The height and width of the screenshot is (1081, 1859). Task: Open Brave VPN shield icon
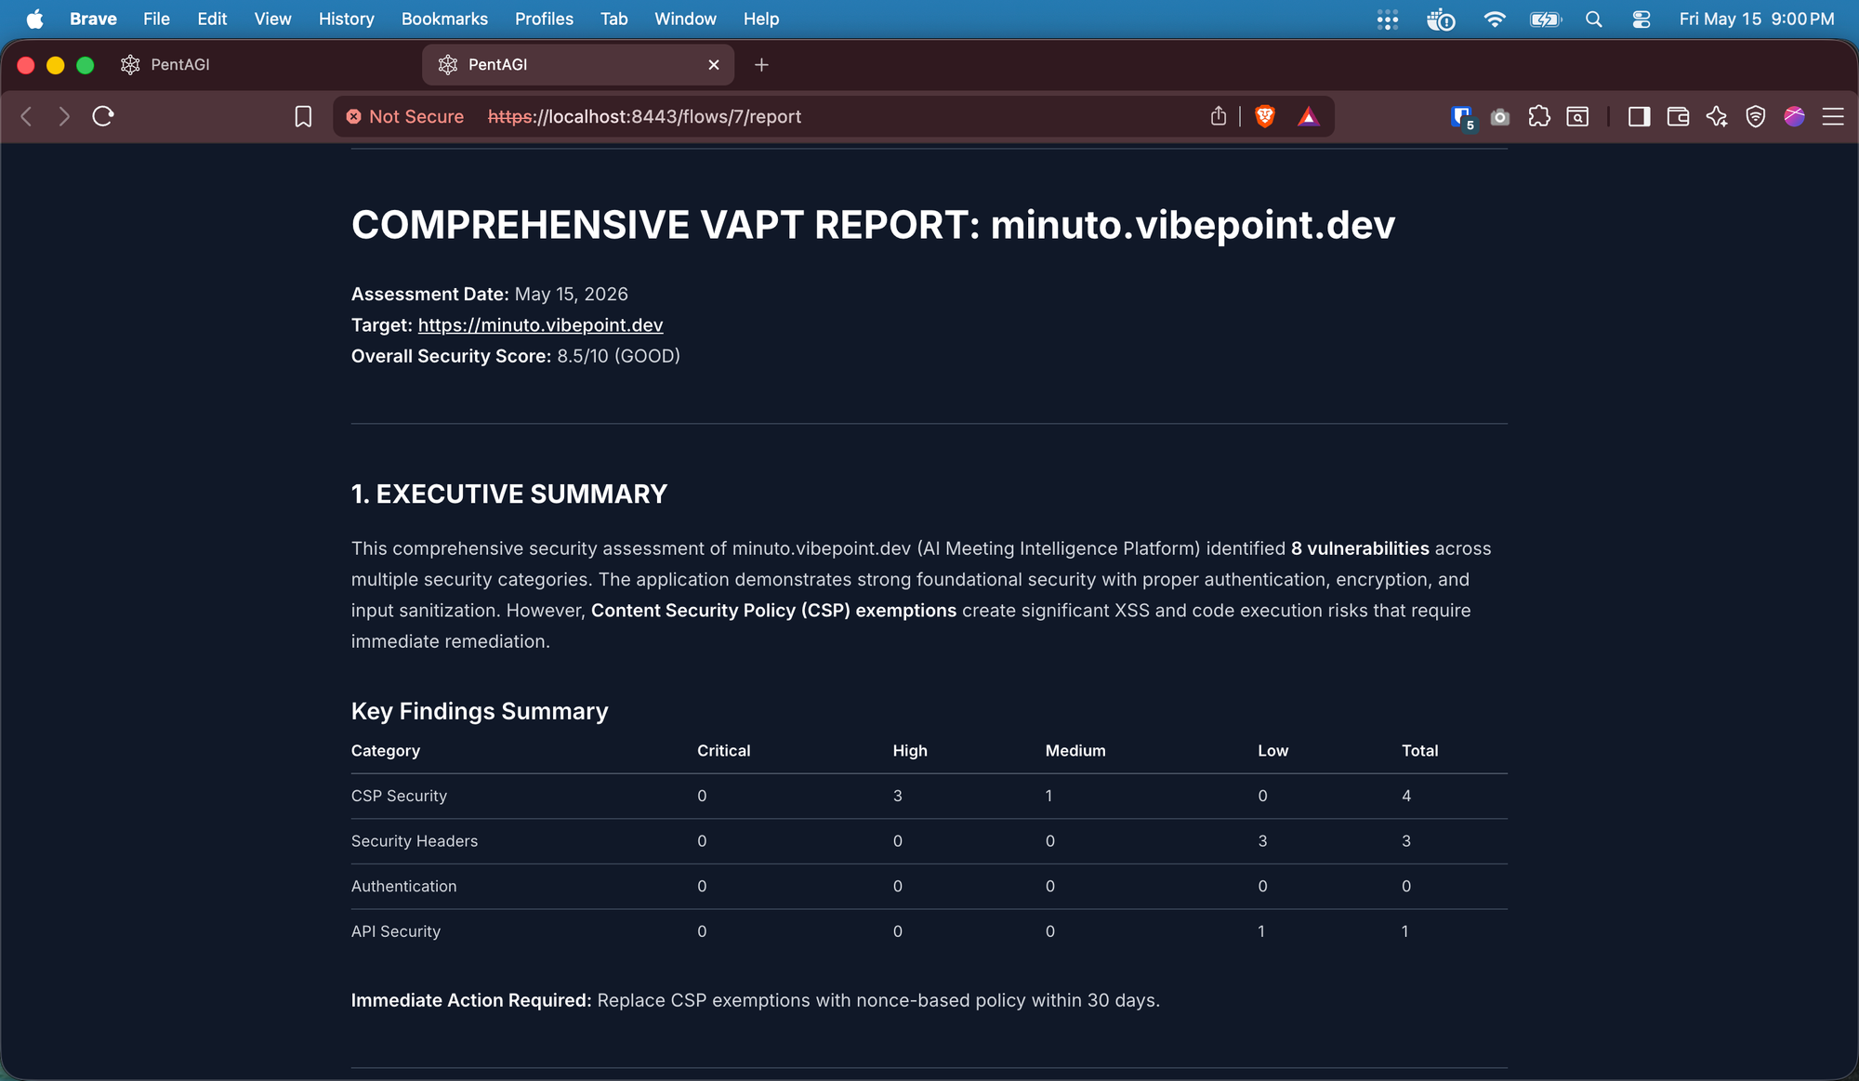tap(1756, 116)
